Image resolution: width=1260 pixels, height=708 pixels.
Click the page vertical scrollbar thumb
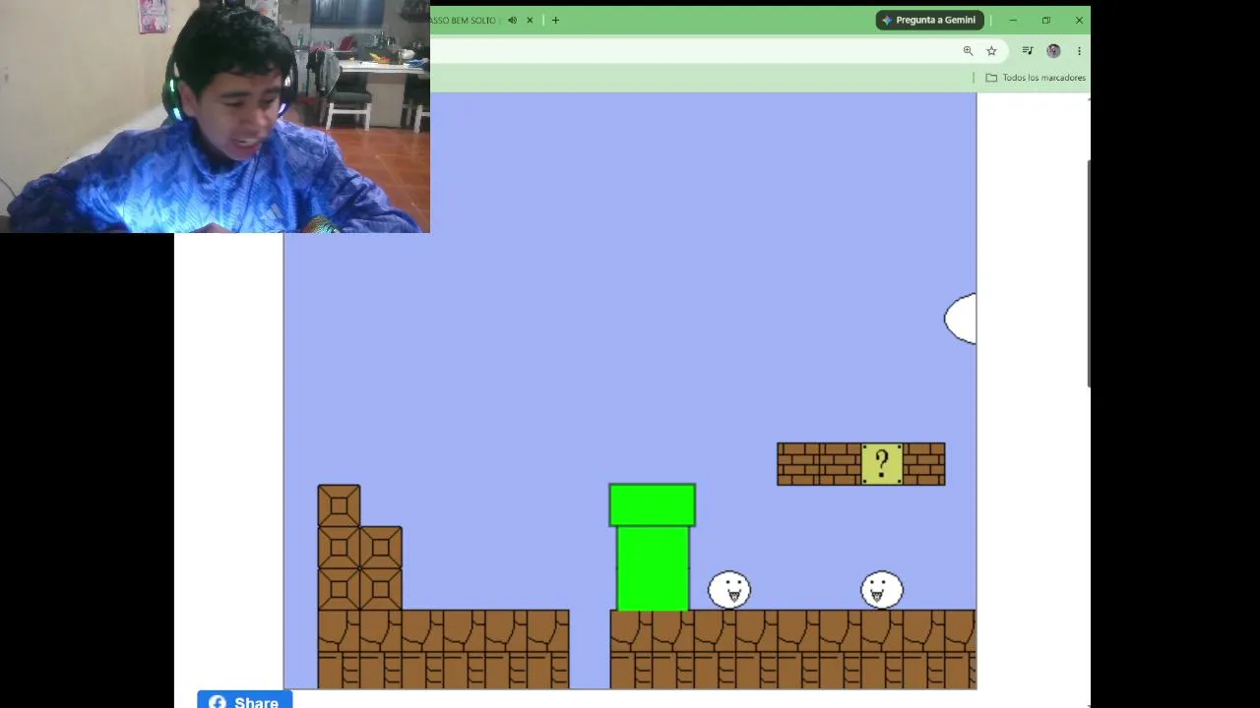1088,273
